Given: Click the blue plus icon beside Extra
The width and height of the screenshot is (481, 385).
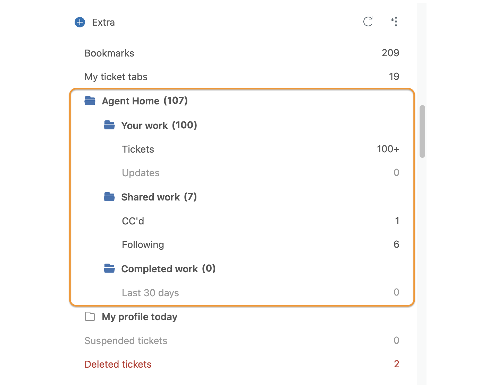Looking at the screenshot, I should tap(80, 22).
